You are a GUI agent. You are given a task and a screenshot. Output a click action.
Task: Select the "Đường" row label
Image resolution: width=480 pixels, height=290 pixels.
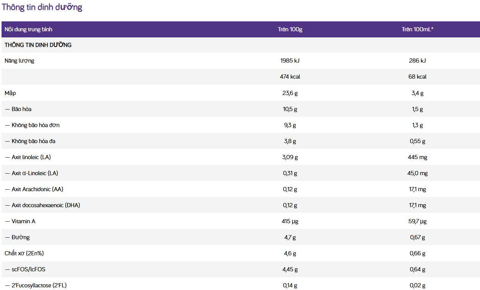tap(21, 237)
